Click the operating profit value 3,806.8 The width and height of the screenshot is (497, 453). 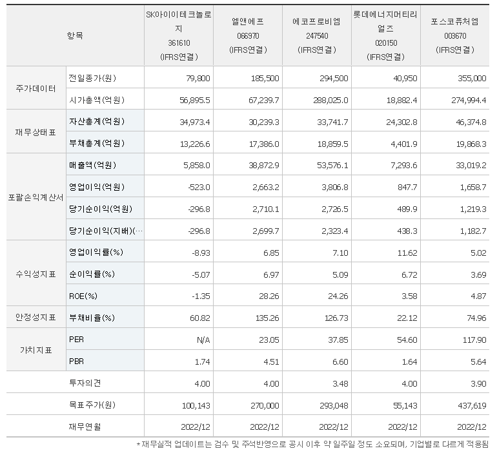point(335,188)
